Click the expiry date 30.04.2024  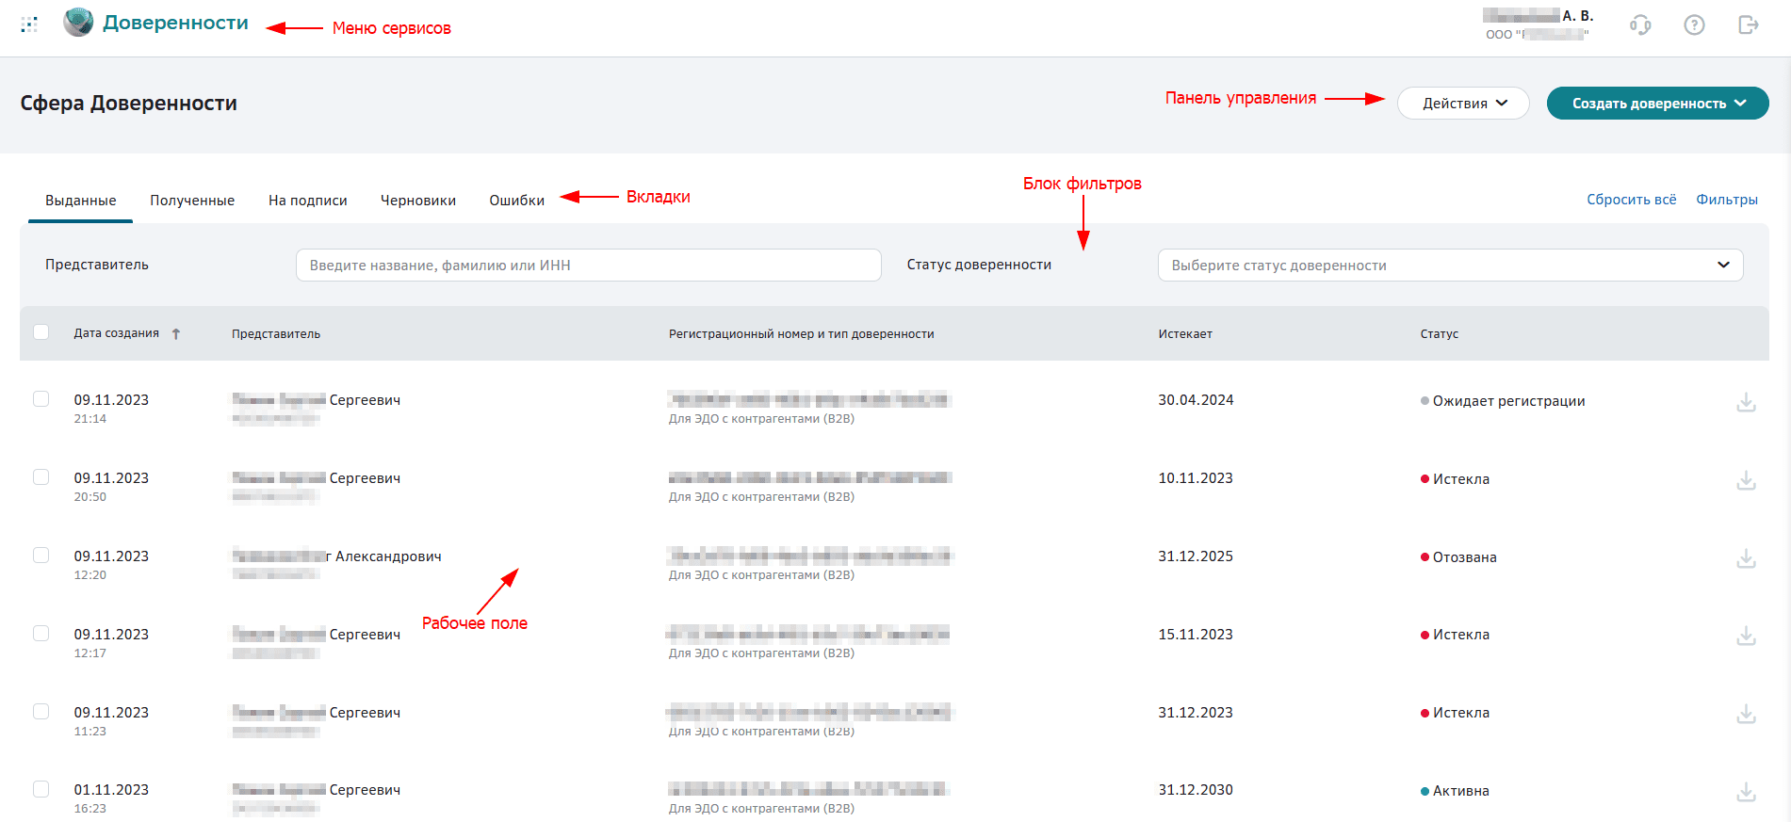tap(1196, 400)
